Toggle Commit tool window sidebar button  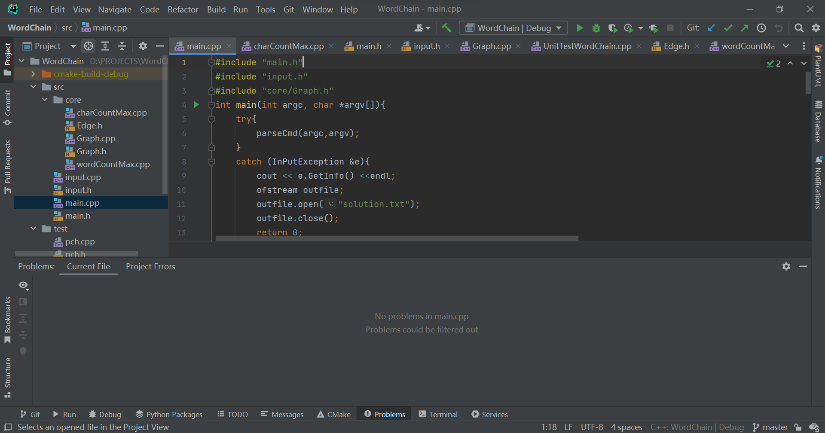pyautogui.click(x=7, y=107)
